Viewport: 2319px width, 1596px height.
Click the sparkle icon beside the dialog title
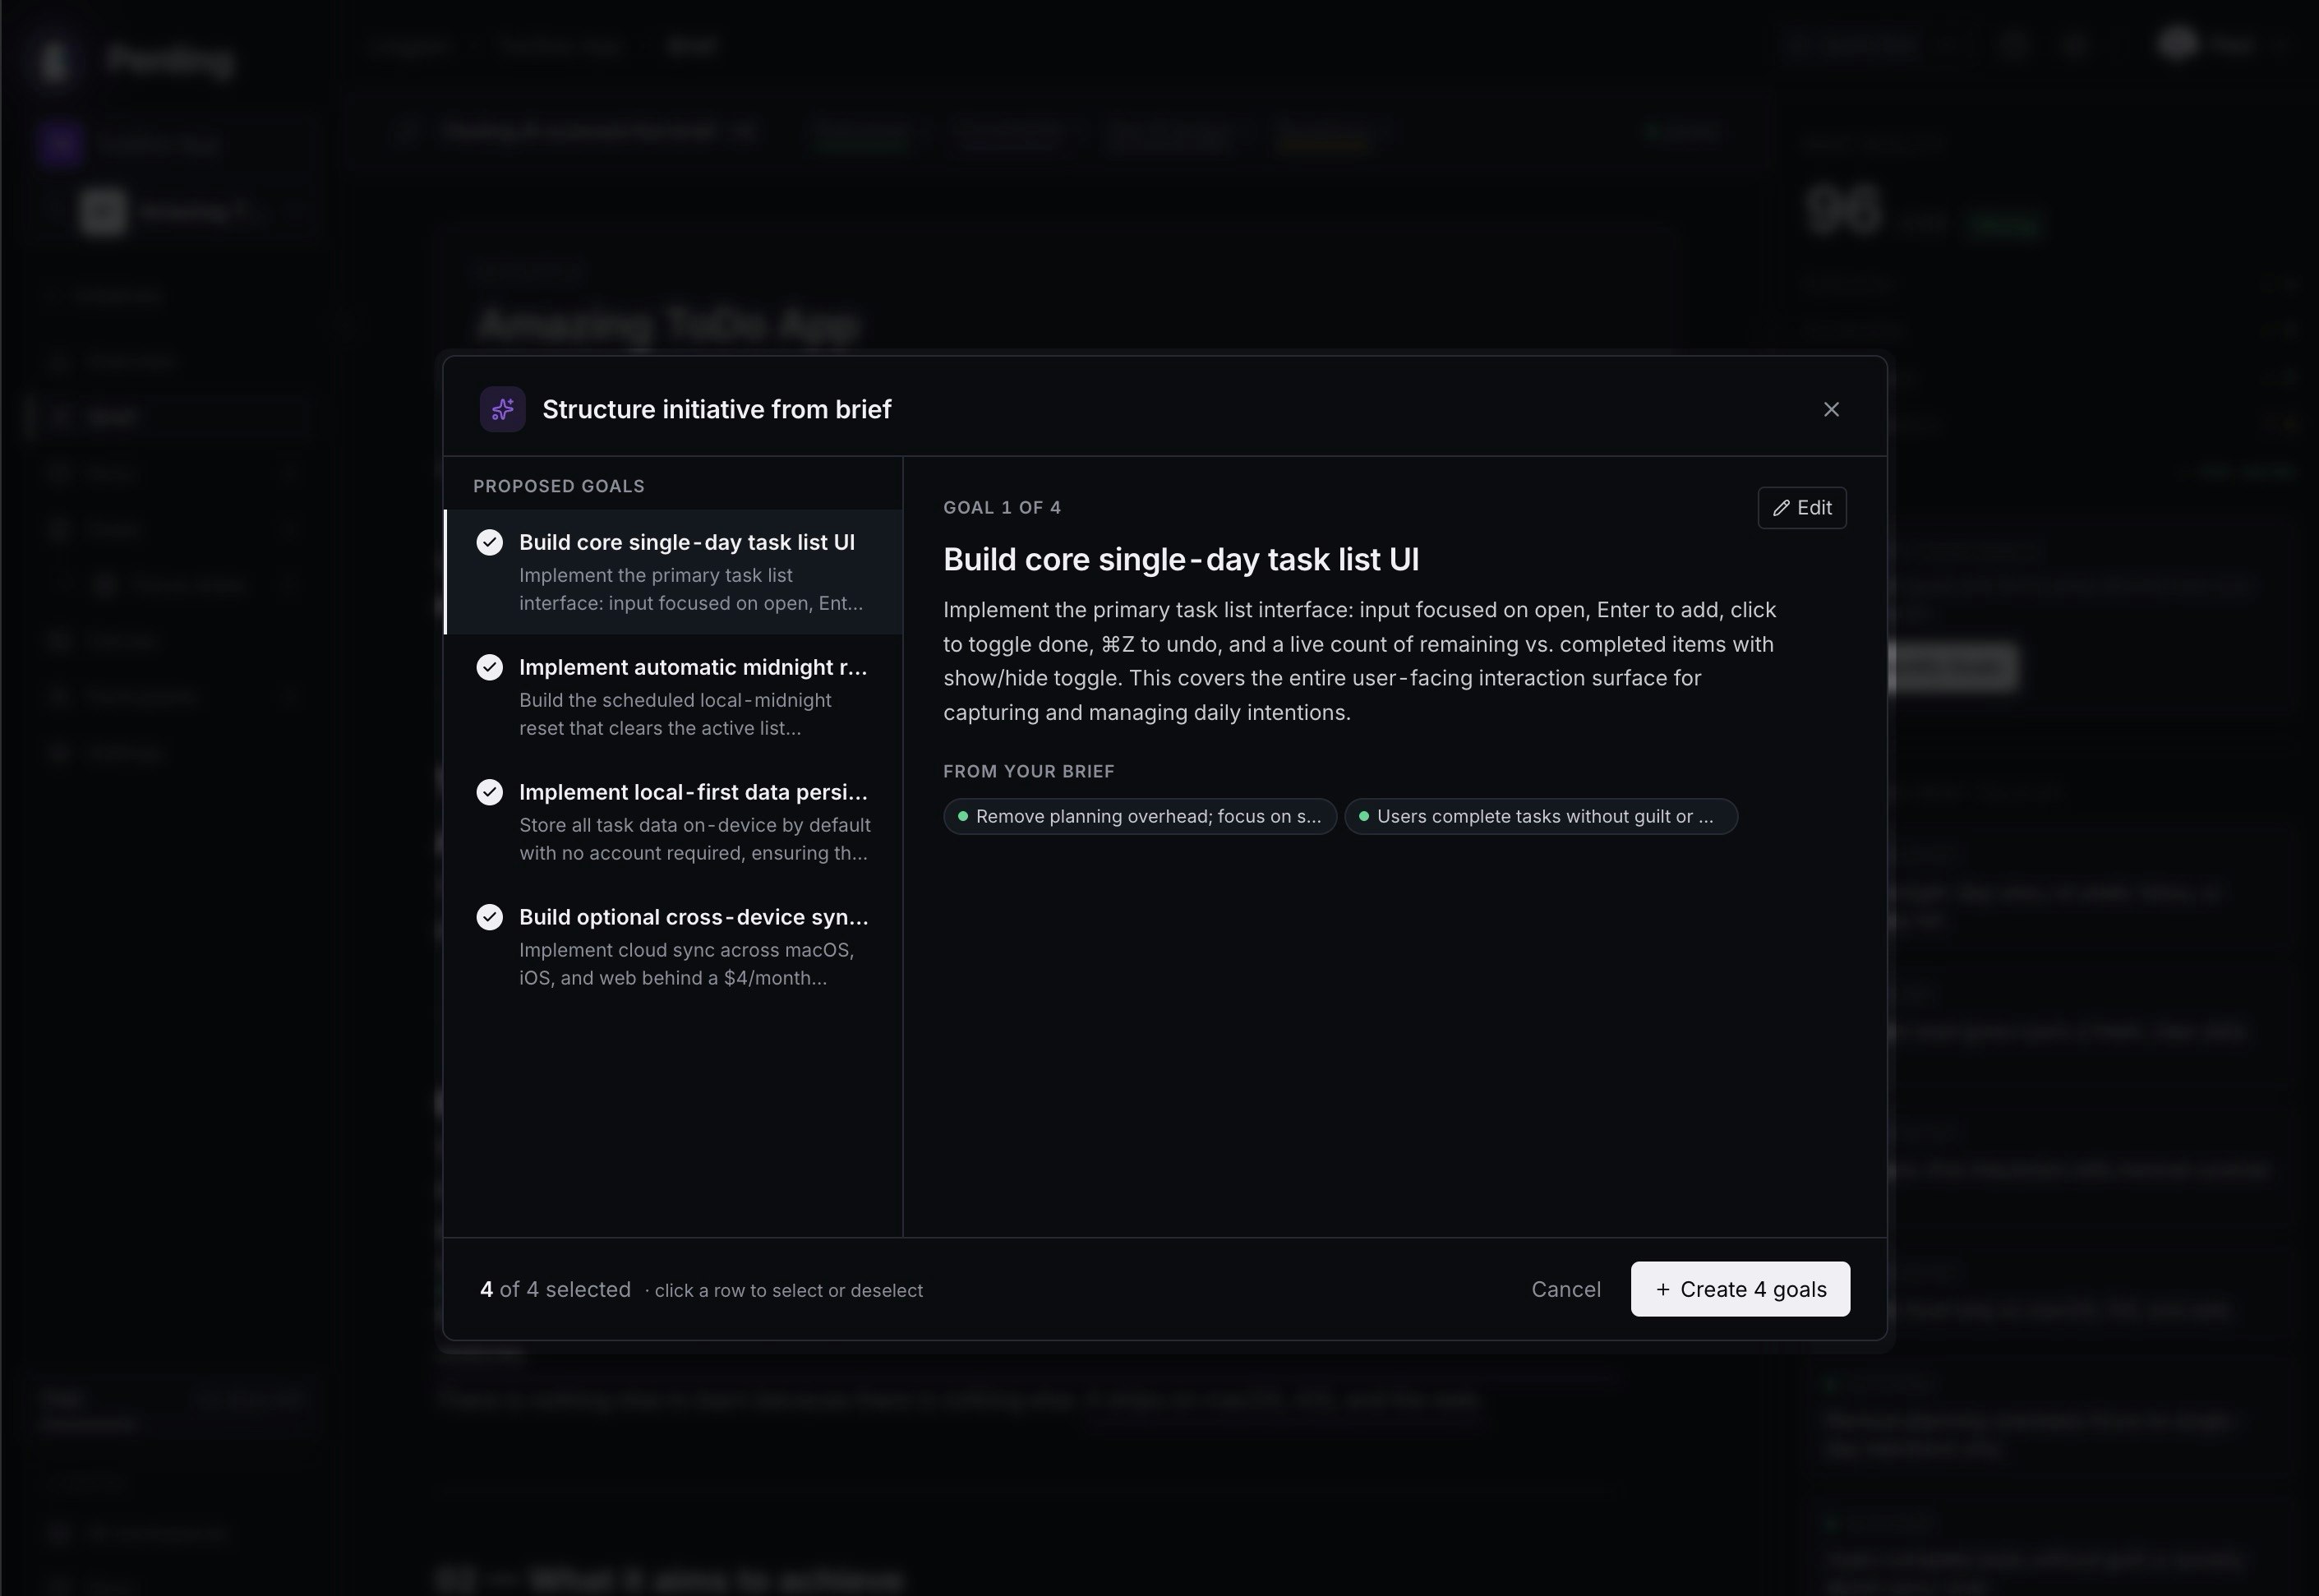(x=502, y=409)
